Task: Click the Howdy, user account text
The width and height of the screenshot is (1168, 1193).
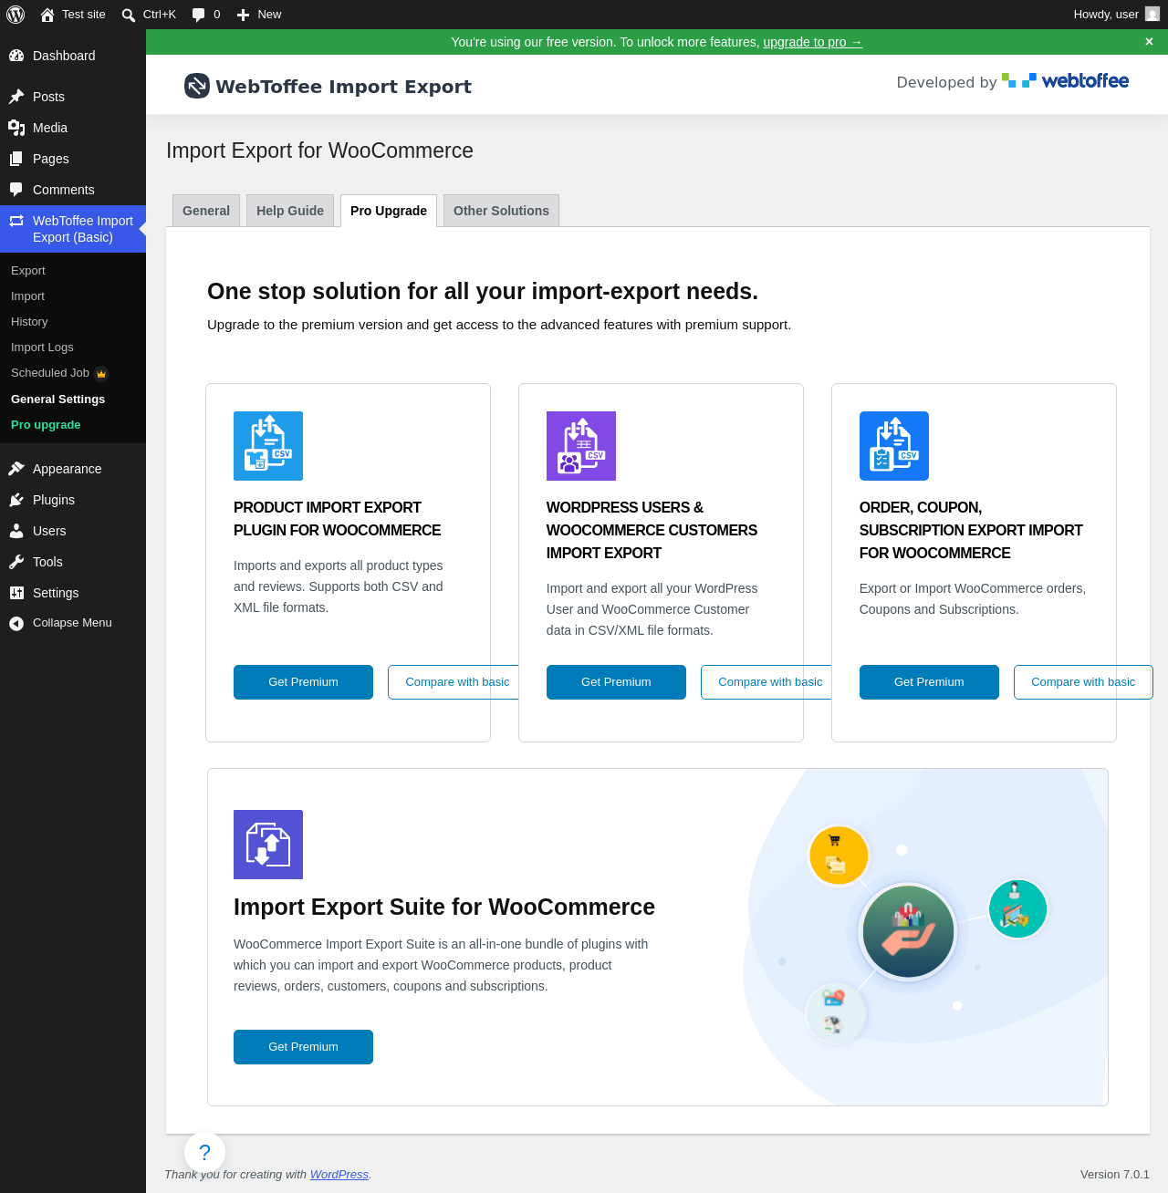Action: click(1106, 15)
